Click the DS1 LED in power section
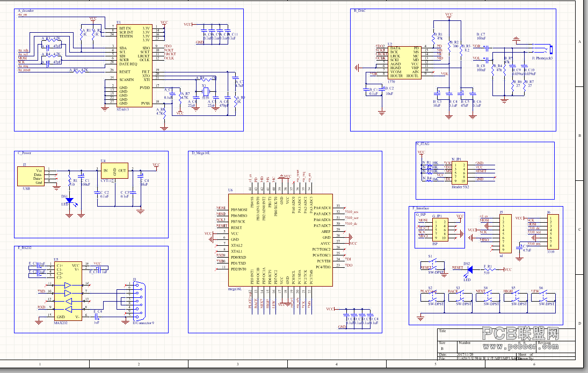 tap(69, 201)
